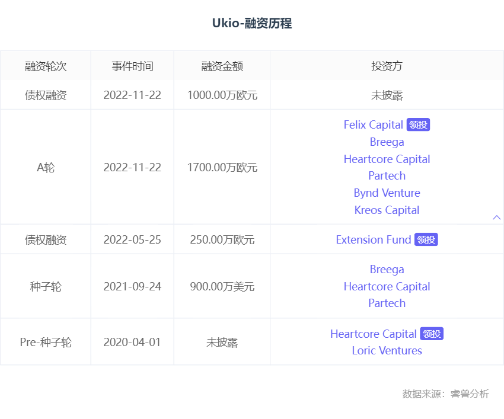Open Breega link in 种子轮 row

click(x=387, y=269)
